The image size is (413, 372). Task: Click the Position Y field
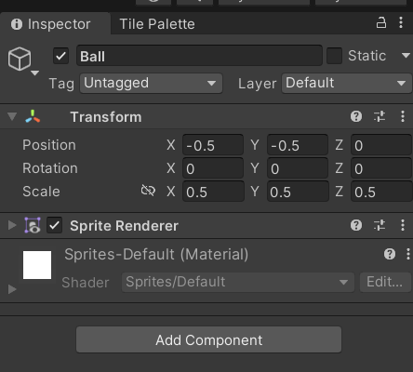[298, 145]
